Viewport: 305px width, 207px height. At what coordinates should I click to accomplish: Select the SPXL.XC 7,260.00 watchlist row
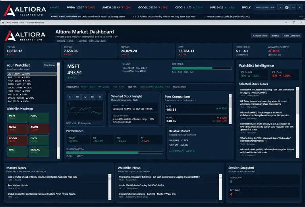[x=32, y=98]
